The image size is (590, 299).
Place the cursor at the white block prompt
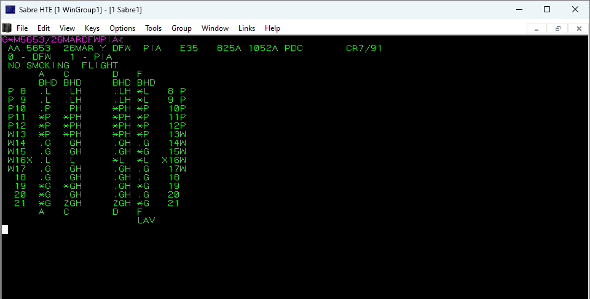pyautogui.click(x=5, y=229)
